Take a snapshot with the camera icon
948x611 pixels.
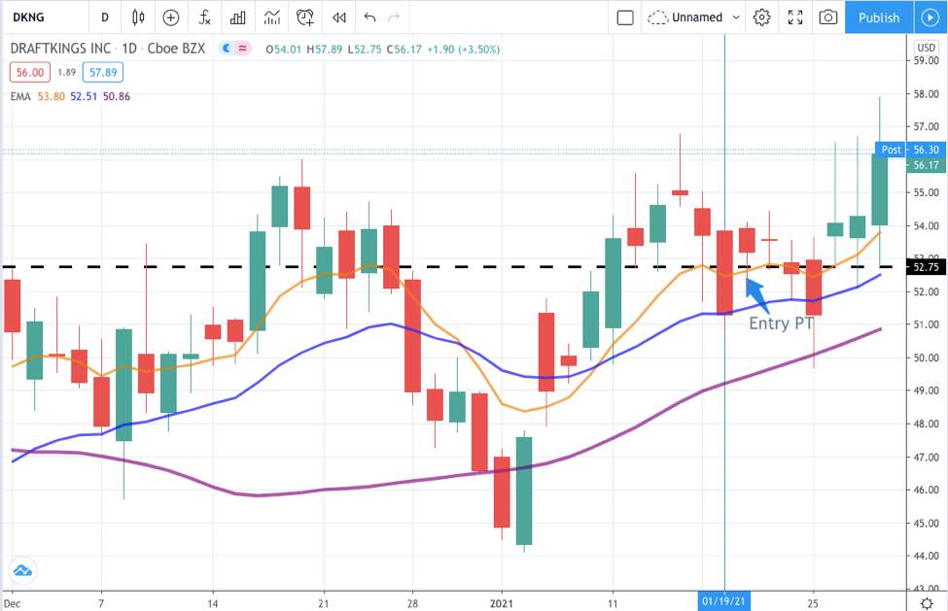[827, 17]
